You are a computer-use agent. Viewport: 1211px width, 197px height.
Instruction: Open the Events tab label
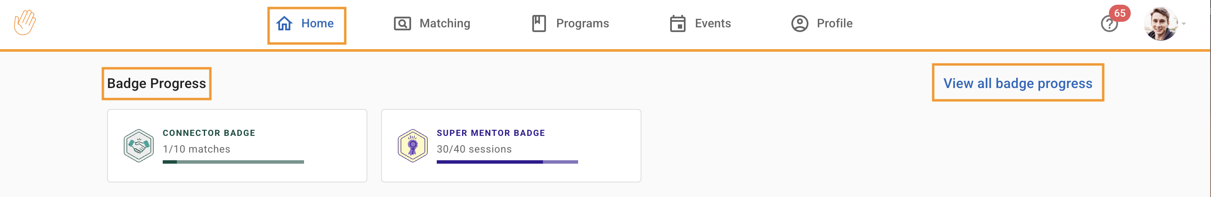(x=713, y=24)
